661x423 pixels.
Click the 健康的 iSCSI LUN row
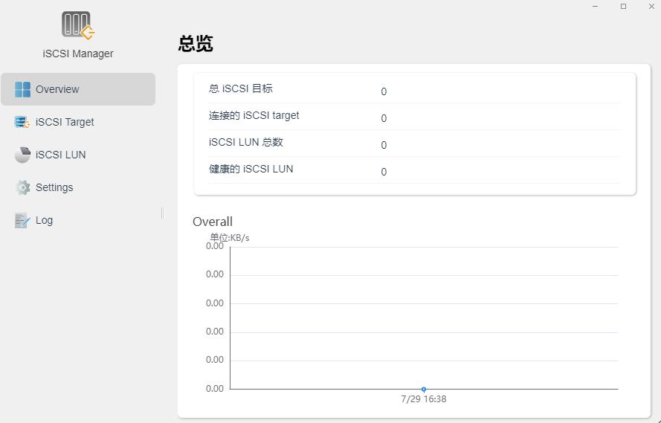tap(414, 170)
